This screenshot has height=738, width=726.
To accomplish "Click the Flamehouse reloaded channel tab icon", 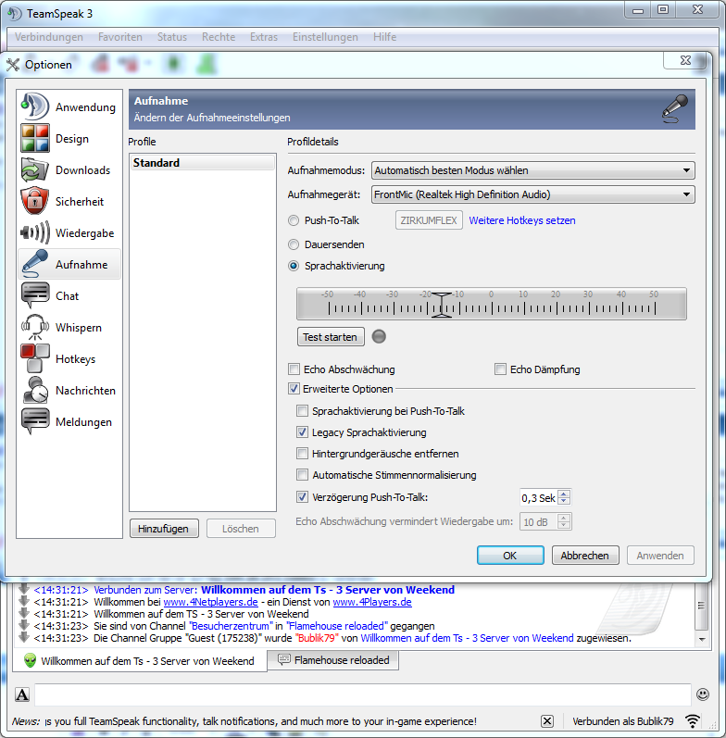I will 284,660.
